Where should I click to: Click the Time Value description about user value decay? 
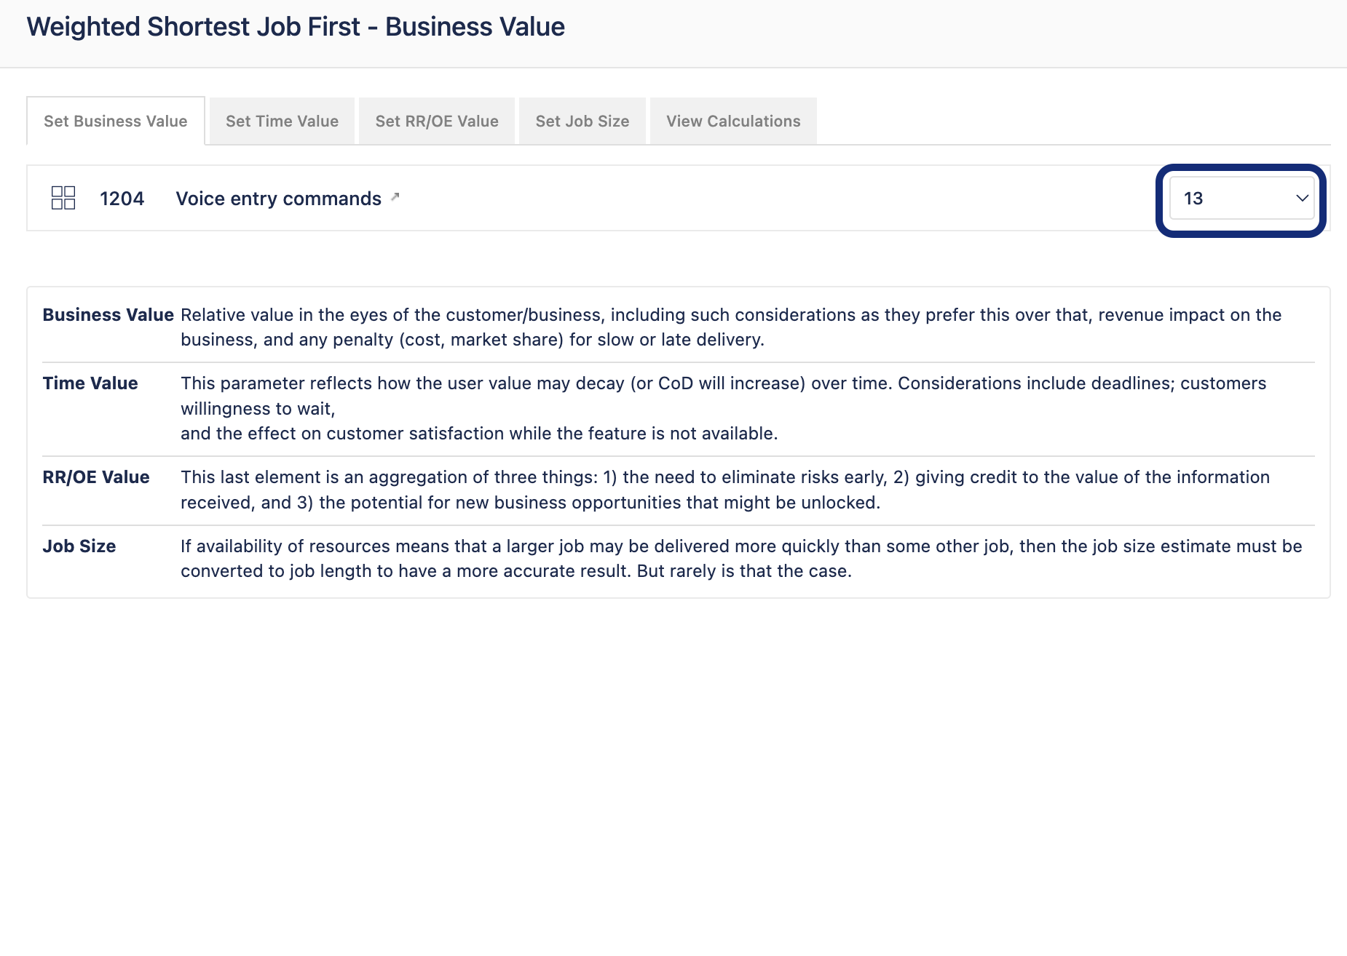(724, 408)
